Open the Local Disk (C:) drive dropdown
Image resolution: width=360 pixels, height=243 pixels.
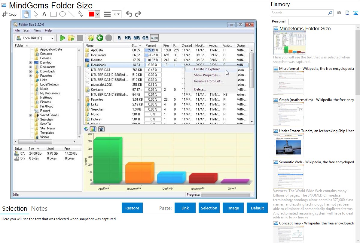35,38
